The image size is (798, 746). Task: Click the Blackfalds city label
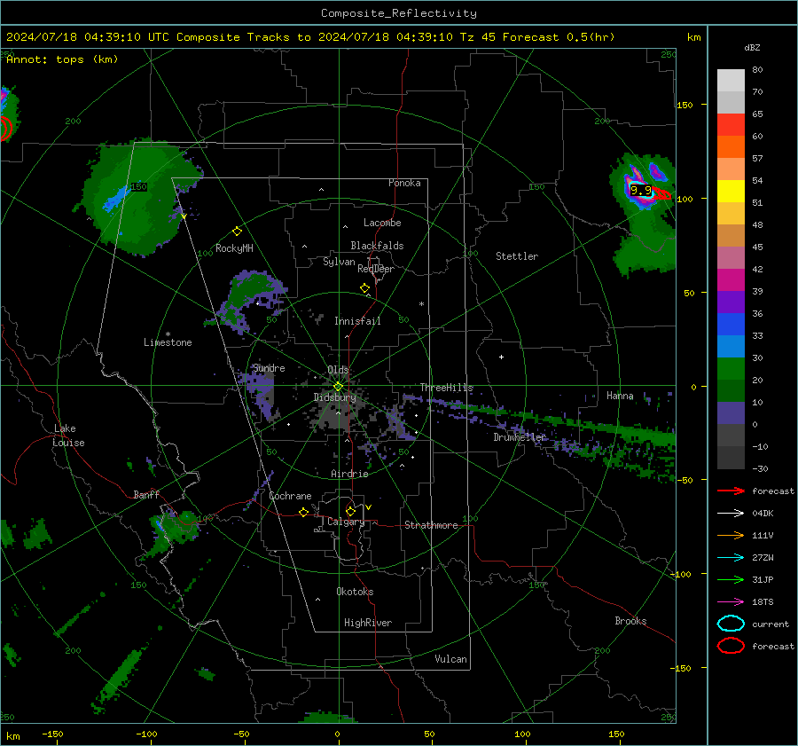click(x=377, y=246)
